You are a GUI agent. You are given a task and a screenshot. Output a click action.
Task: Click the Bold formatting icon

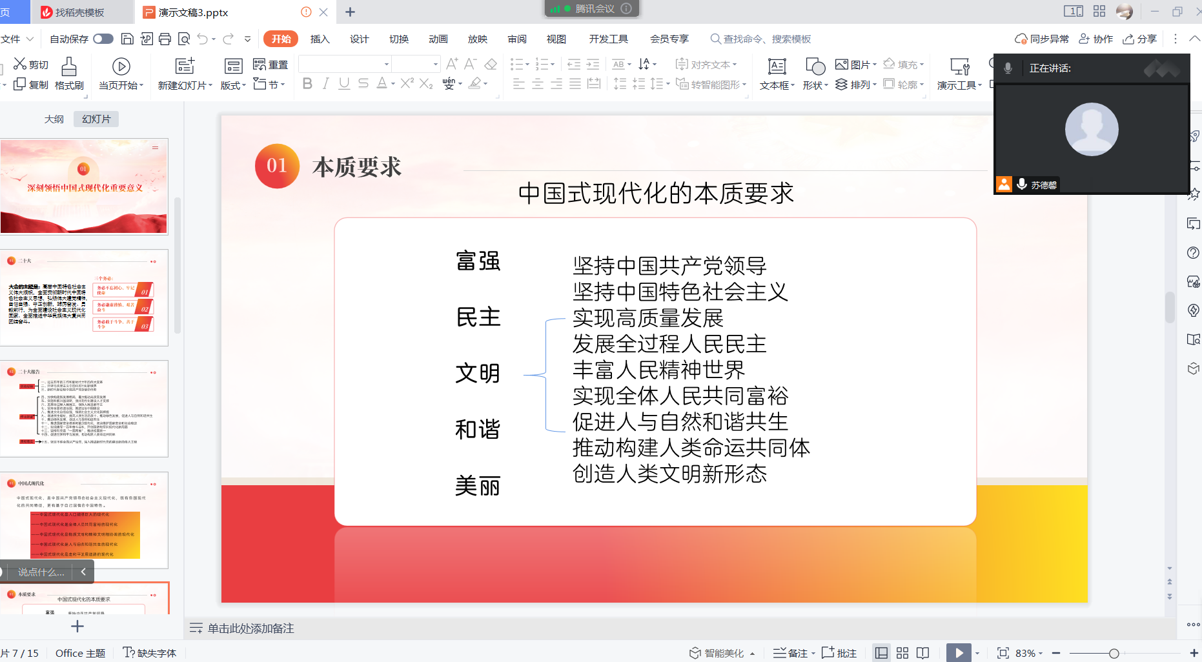[x=307, y=83]
